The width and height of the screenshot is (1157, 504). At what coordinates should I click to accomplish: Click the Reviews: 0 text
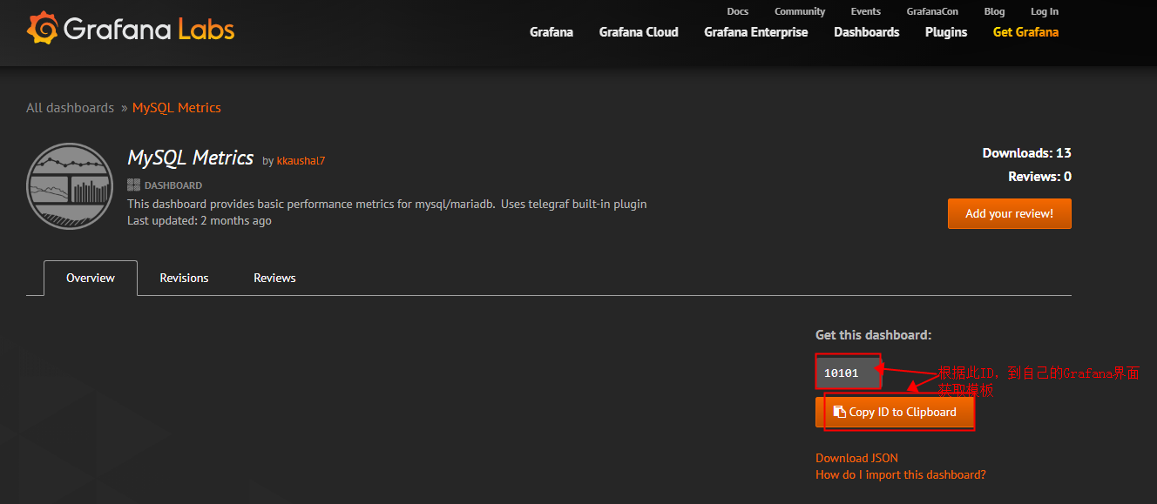click(1039, 177)
